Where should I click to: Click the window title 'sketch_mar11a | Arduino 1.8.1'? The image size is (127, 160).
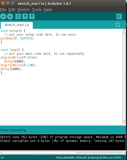point(44,4)
